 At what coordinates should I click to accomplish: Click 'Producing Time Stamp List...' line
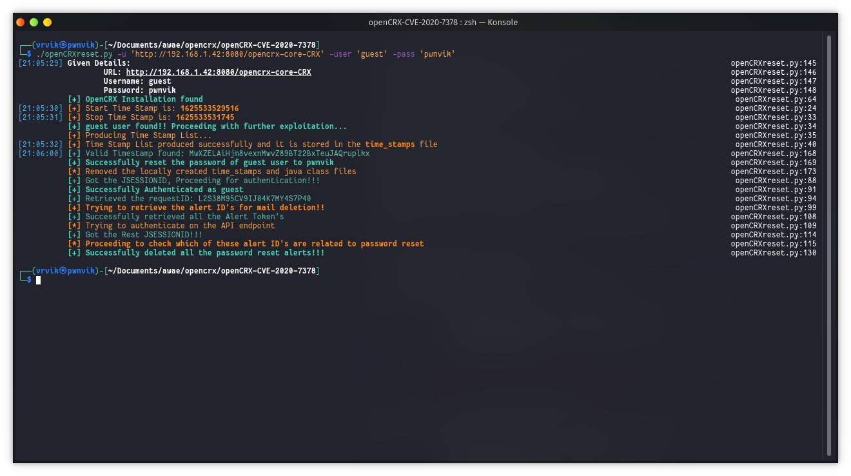pos(140,135)
